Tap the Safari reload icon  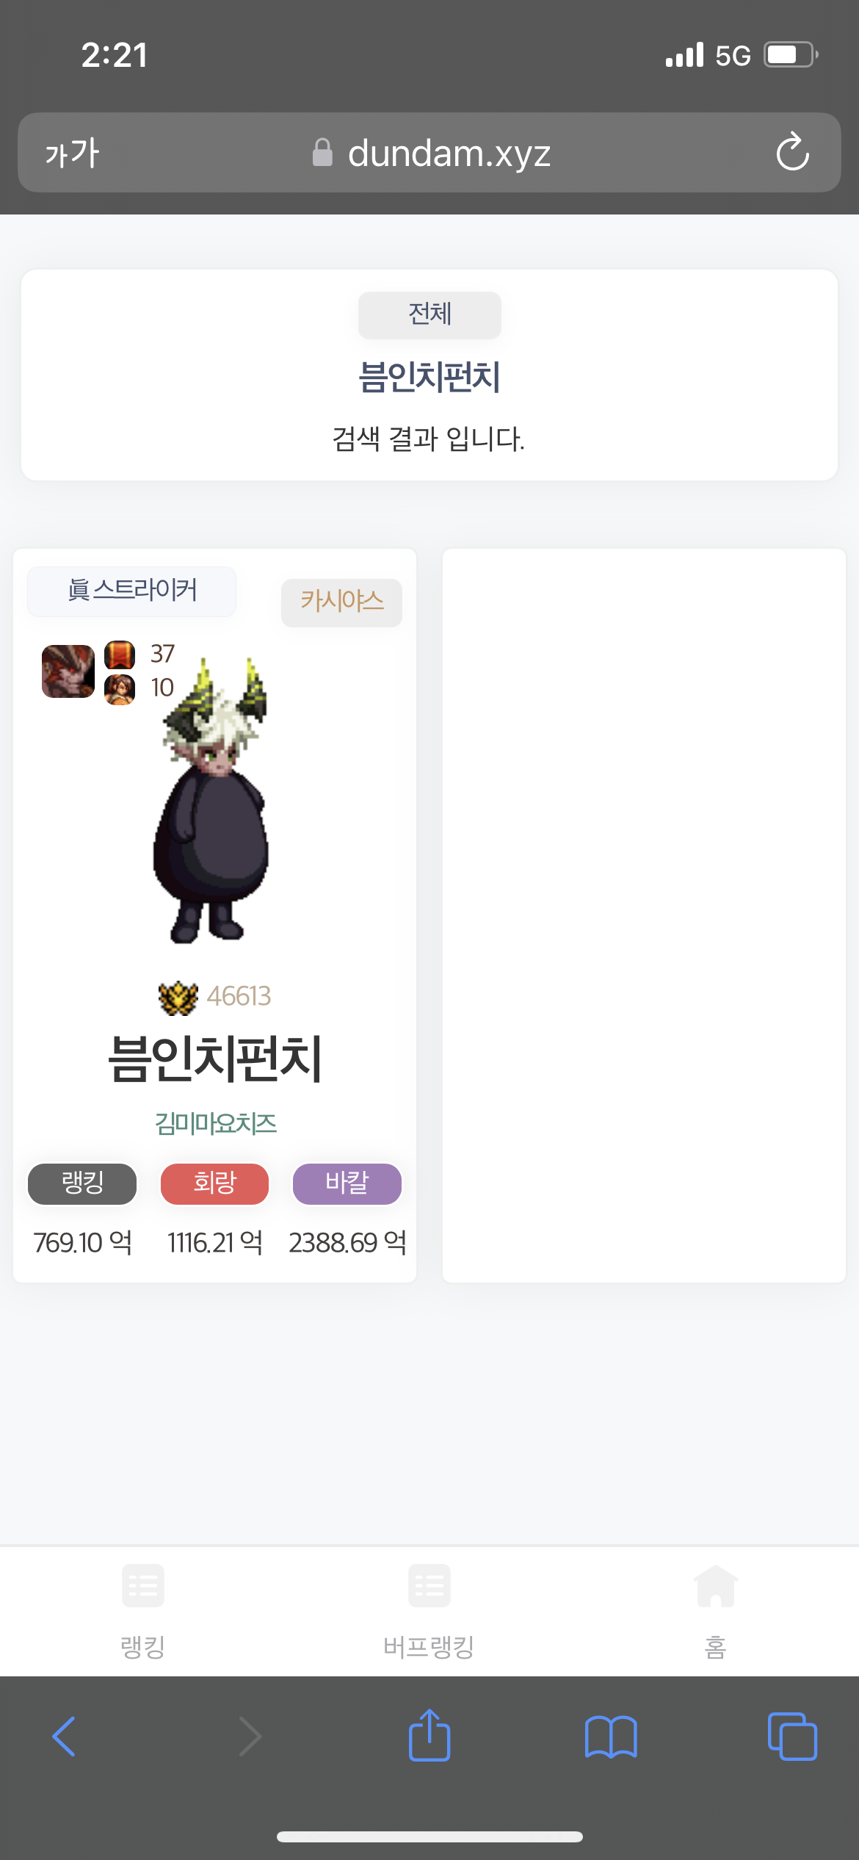pyautogui.click(x=792, y=152)
